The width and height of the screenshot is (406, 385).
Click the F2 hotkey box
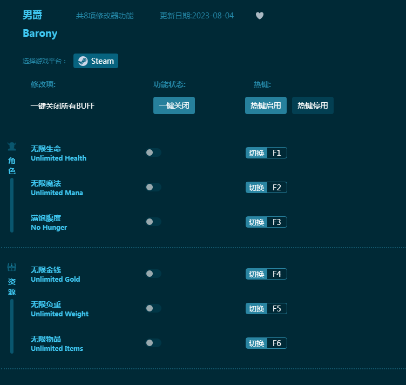pos(276,188)
